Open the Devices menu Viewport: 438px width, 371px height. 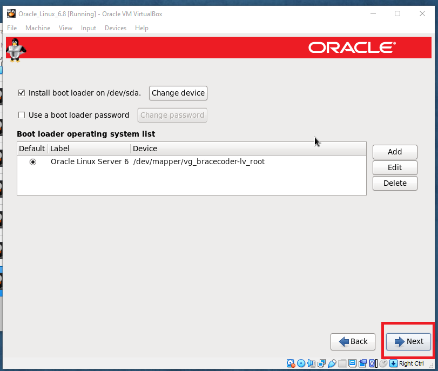coord(115,28)
